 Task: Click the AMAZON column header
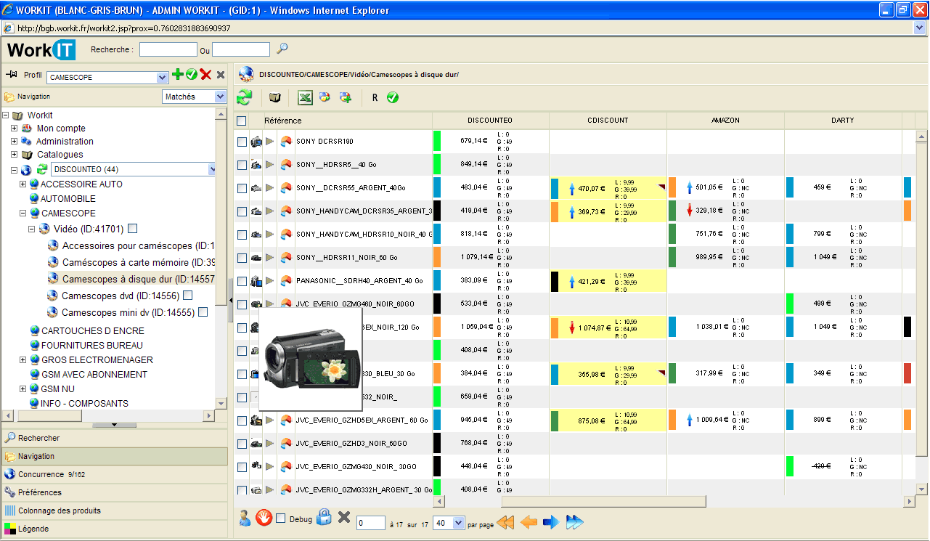pyautogui.click(x=725, y=121)
